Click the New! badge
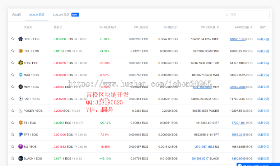Image resolution: width=280 pixels, height=166 pixels. click(x=75, y=15)
